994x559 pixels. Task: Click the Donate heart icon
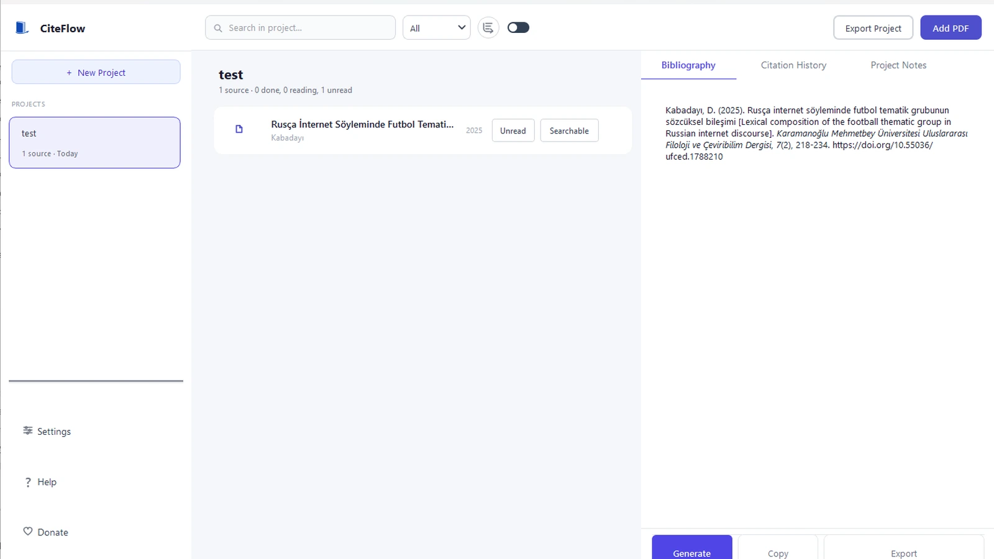click(x=28, y=532)
